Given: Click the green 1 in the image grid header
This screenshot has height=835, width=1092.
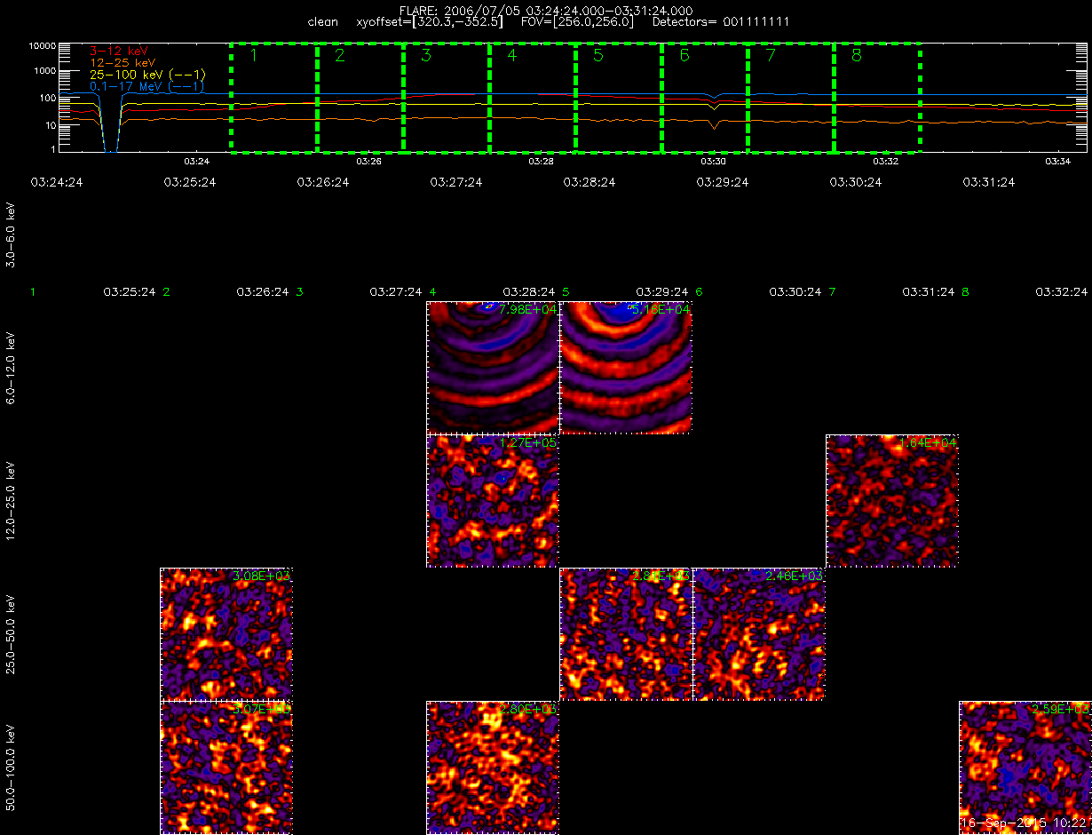Looking at the screenshot, I should [x=32, y=291].
